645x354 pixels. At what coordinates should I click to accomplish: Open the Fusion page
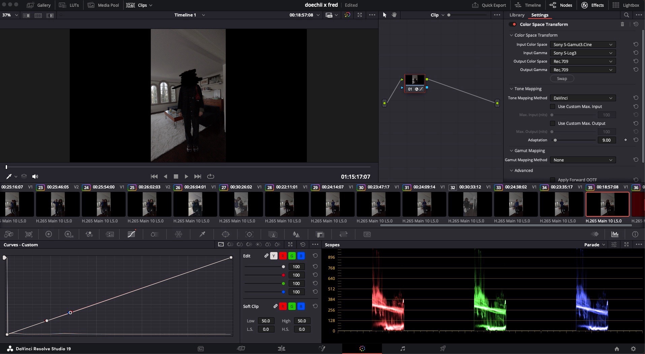click(x=322, y=349)
